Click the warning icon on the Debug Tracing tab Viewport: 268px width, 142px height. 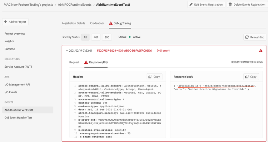(111, 23)
